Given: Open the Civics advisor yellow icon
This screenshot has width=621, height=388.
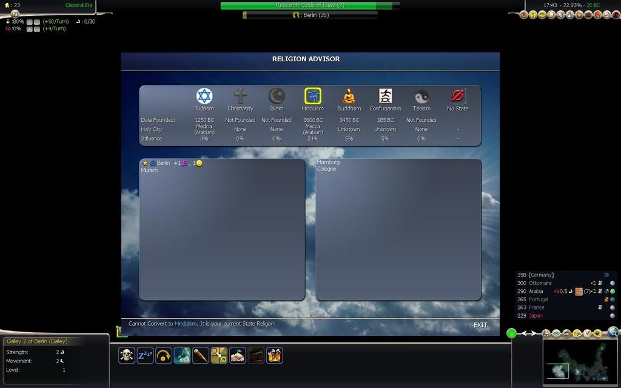Looking at the screenshot, I should (542, 15).
